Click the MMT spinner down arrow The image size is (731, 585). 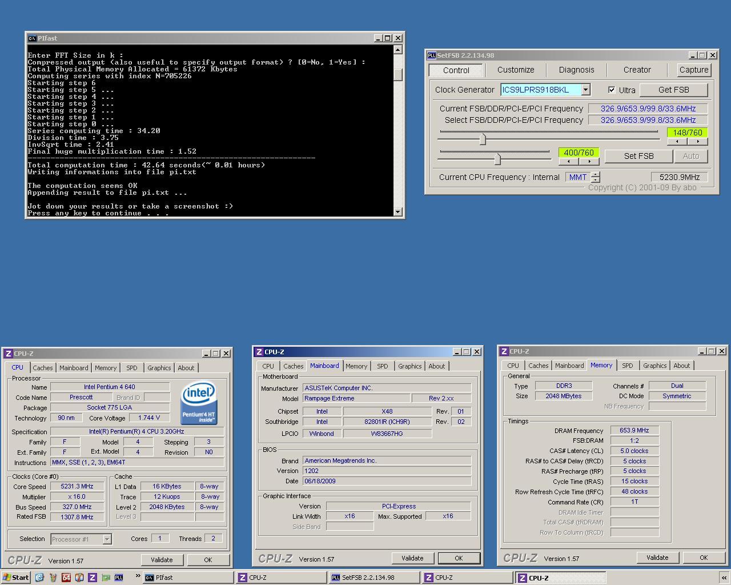[596, 180]
